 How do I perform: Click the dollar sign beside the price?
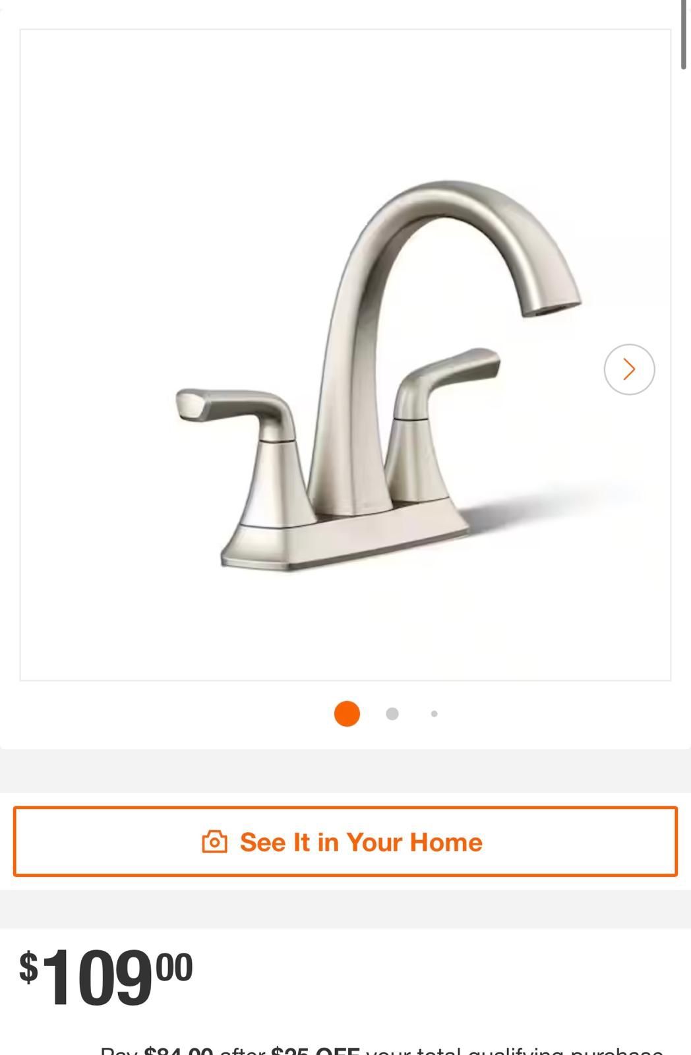(28, 967)
